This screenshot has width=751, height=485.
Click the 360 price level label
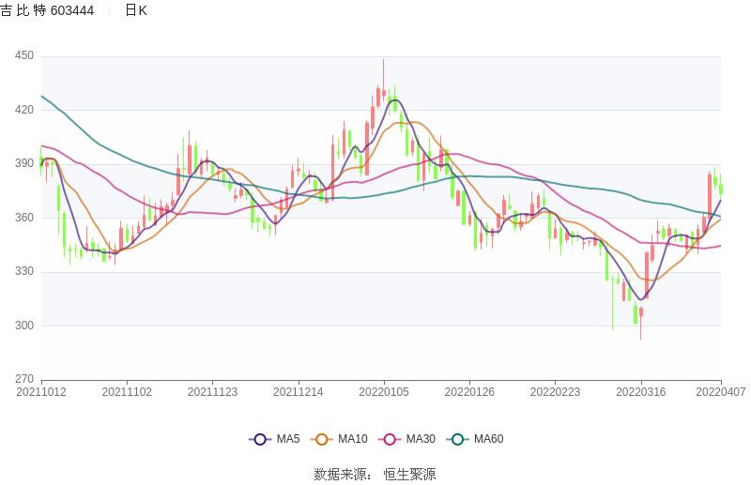(x=24, y=218)
